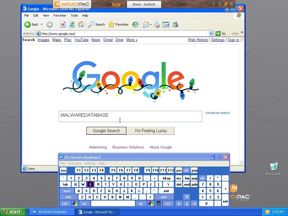Toggle the lock key on keyboard
Viewport: 288px width, 216px height.
(x=67, y=191)
